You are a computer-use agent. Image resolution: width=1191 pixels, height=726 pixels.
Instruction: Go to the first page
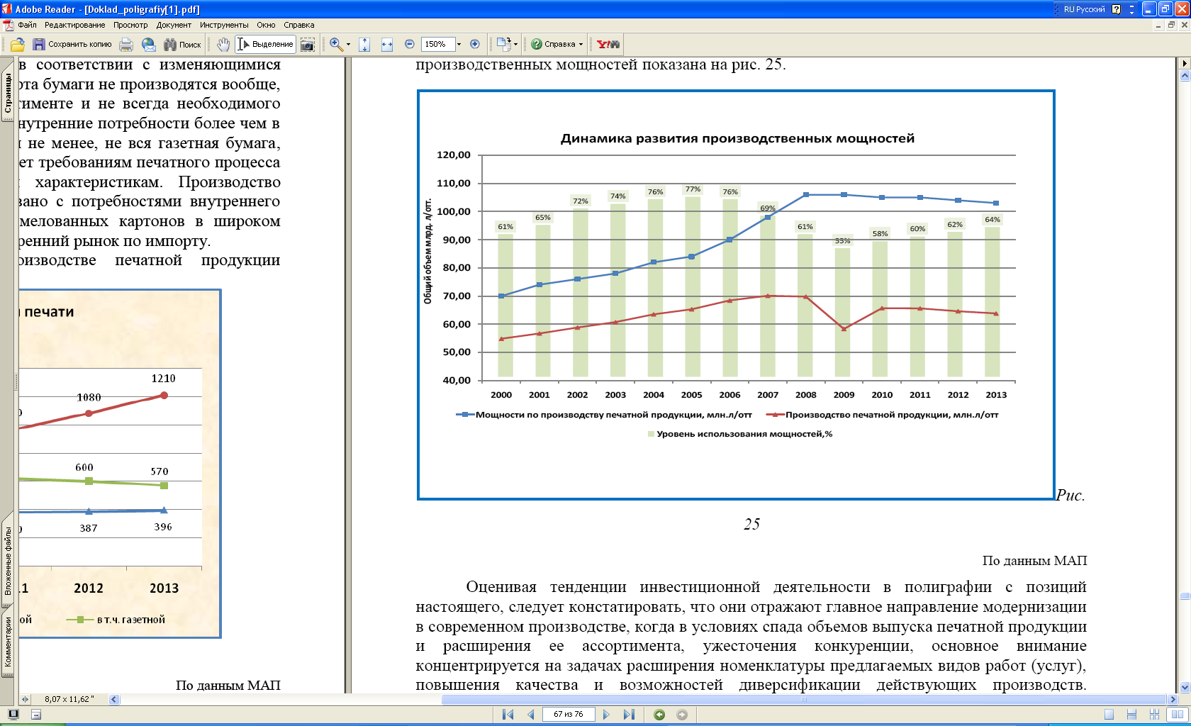point(508,715)
